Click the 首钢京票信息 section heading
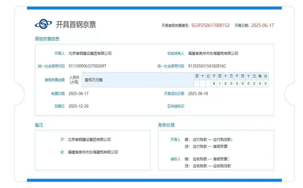 point(47,39)
